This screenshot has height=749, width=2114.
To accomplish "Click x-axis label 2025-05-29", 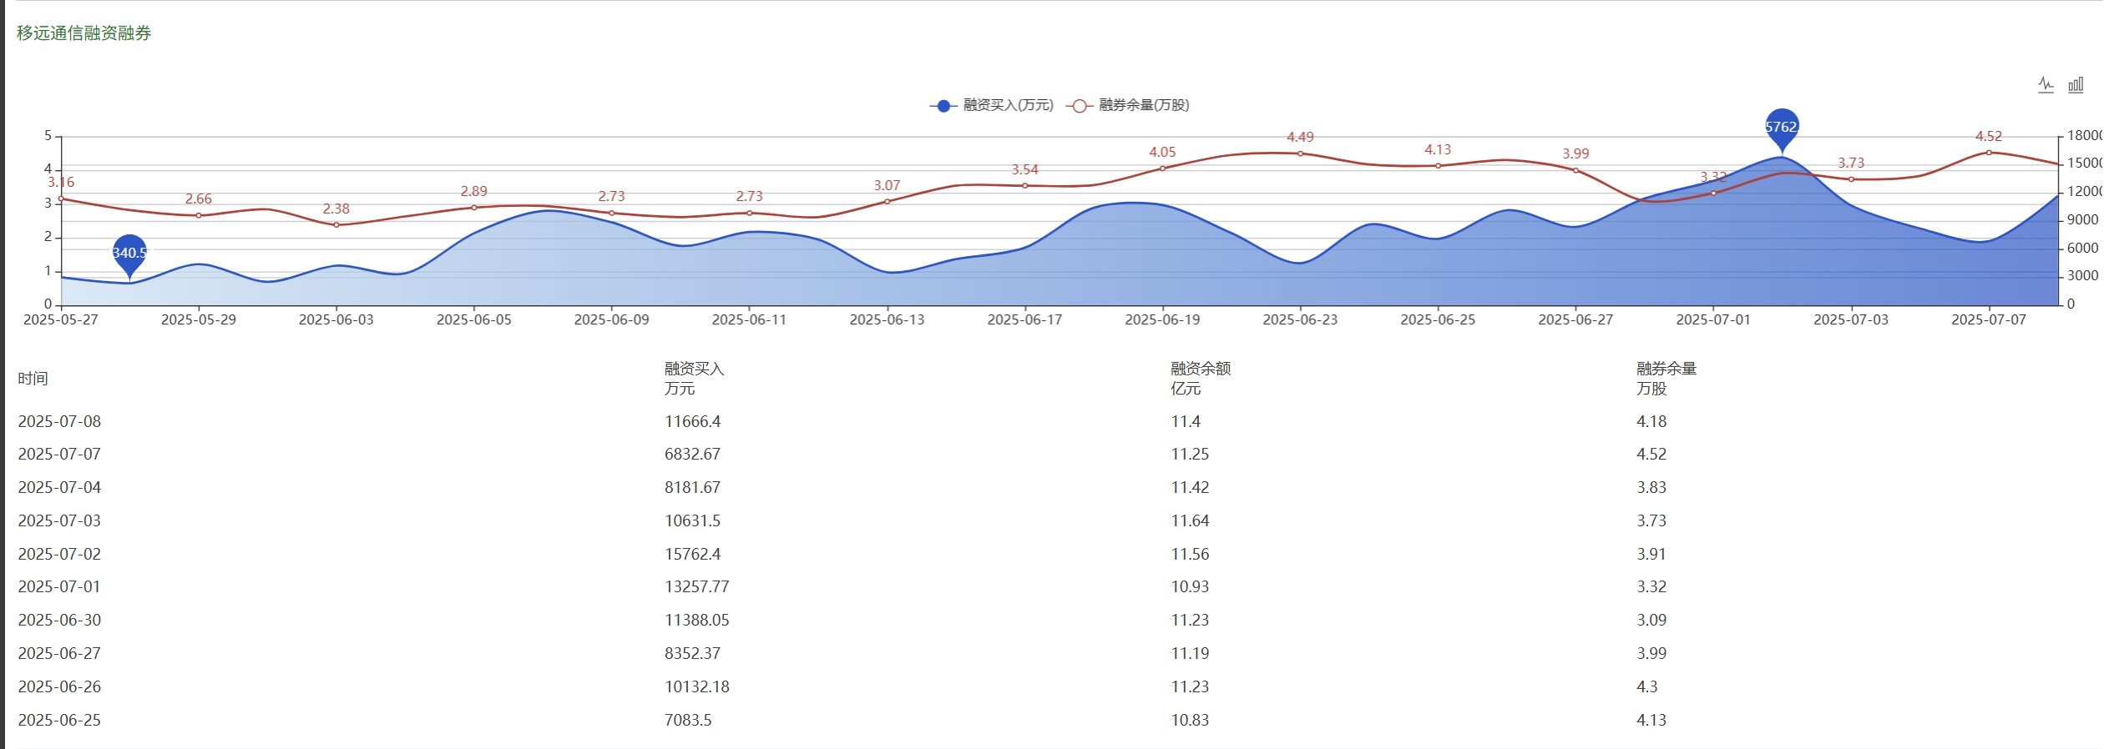I will 199,320.
